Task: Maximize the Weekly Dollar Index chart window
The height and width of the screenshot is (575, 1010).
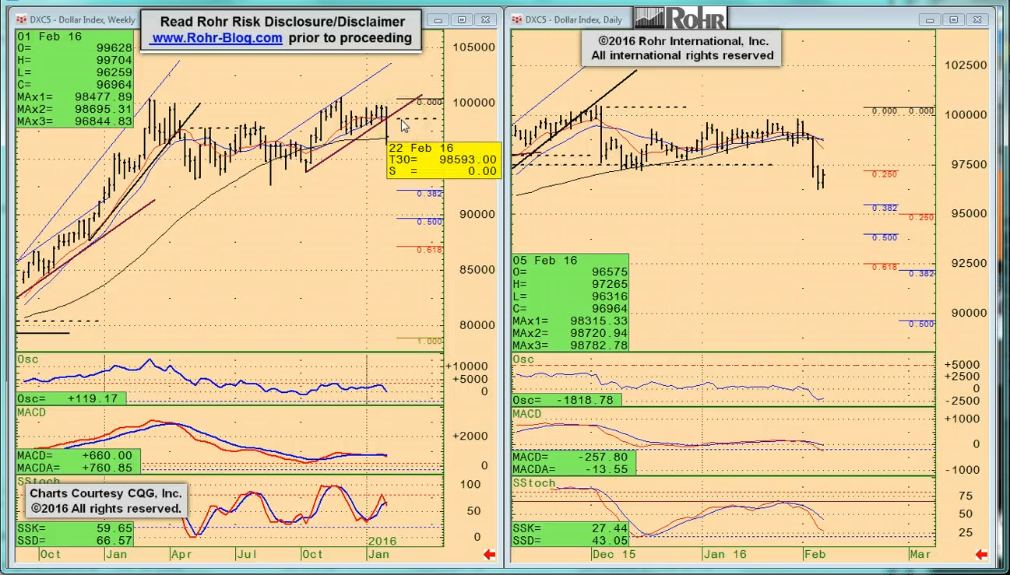Action: pos(462,19)
